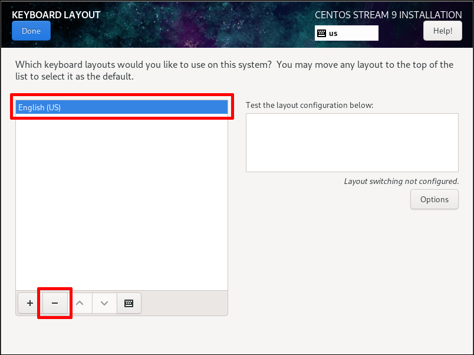Click the Test the layout configuration label
This screenshot has width=474, height=355.
pyautogui.click(x=310, y=105)
